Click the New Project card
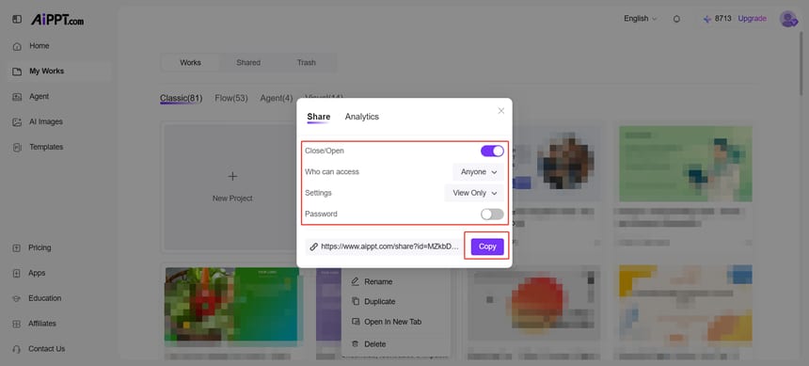The width and height of the screenshot is (809, 366). (x=231, y=187)
